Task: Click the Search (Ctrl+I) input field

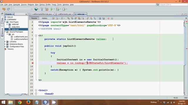Action: (x=173, y=5)
